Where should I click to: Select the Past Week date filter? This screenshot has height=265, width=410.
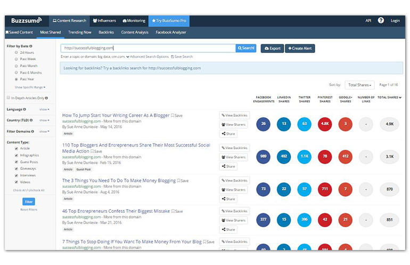point(16,59)
